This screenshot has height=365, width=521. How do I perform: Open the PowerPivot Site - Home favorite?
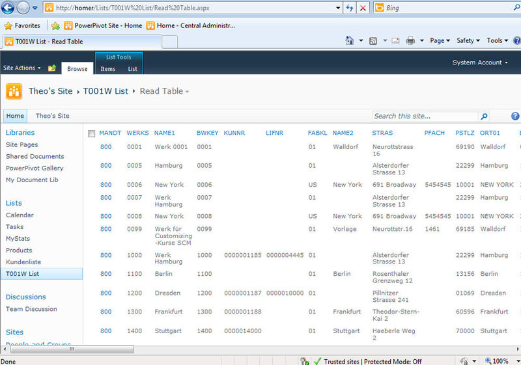(103, 25)
